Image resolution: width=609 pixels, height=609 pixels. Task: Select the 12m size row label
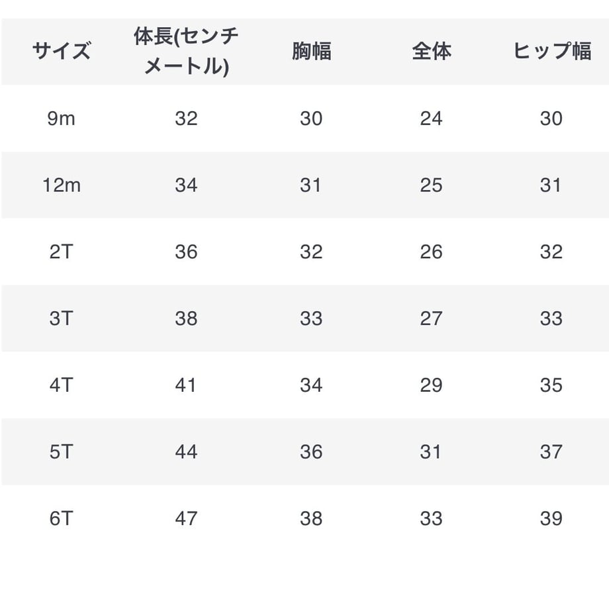pos(62,185)
